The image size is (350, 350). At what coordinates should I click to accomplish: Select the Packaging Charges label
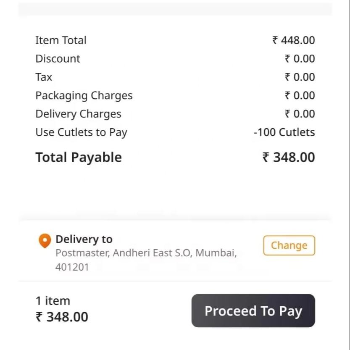(x=84, y=96)
